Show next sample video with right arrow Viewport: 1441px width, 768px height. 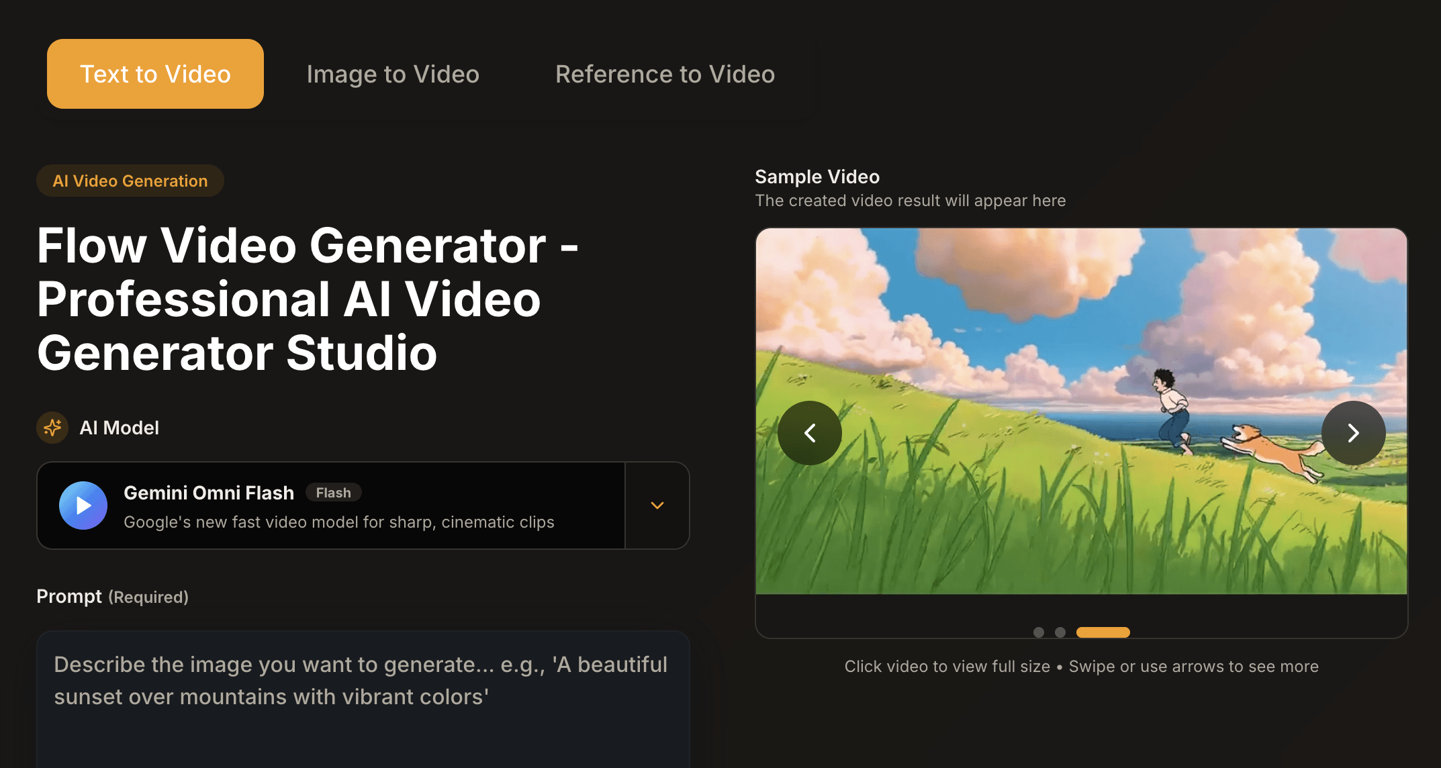click(x=1354, y=433)
